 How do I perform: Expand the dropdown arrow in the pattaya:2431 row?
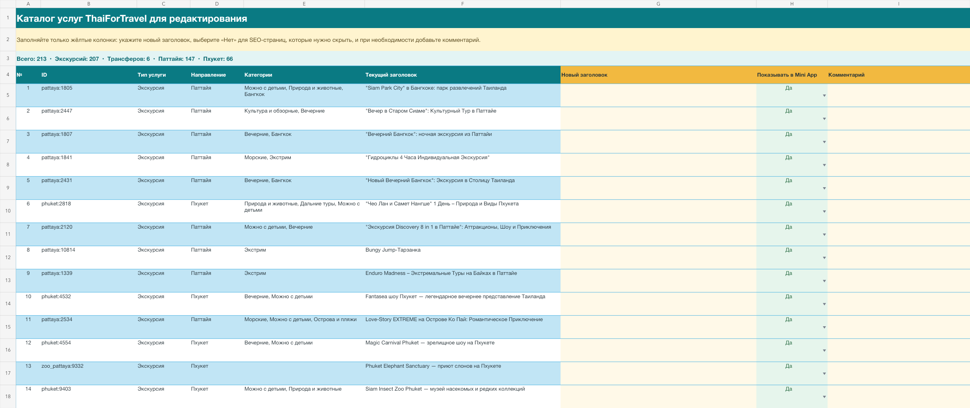(824, 188)
